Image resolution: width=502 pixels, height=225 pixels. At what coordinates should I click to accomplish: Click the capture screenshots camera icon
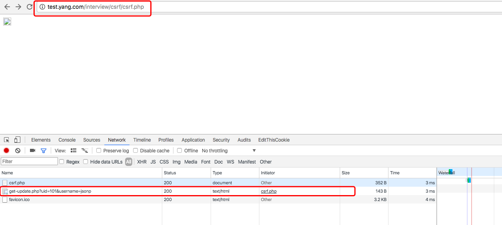32,150
